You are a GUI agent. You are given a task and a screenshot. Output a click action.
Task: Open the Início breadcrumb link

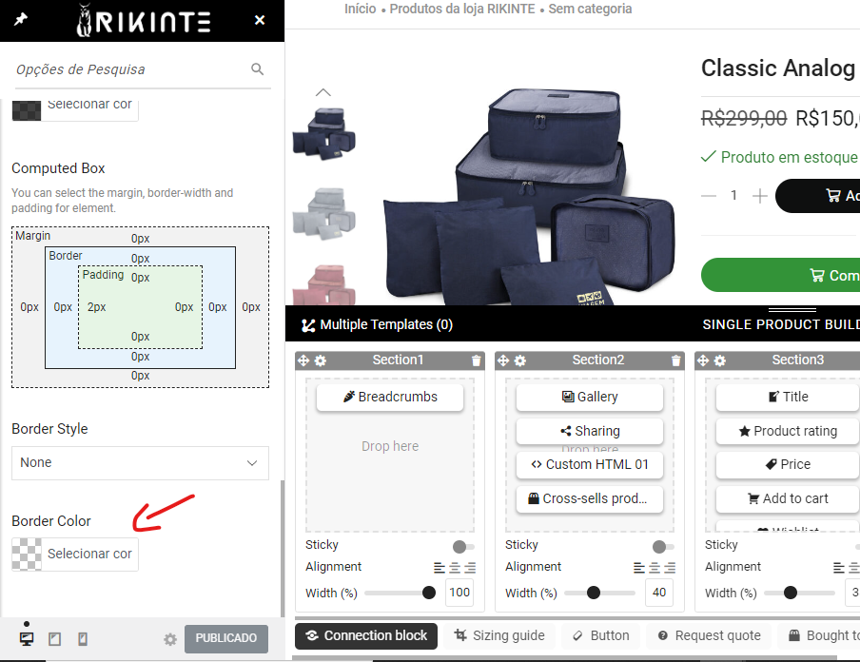(x=361, y=9)
